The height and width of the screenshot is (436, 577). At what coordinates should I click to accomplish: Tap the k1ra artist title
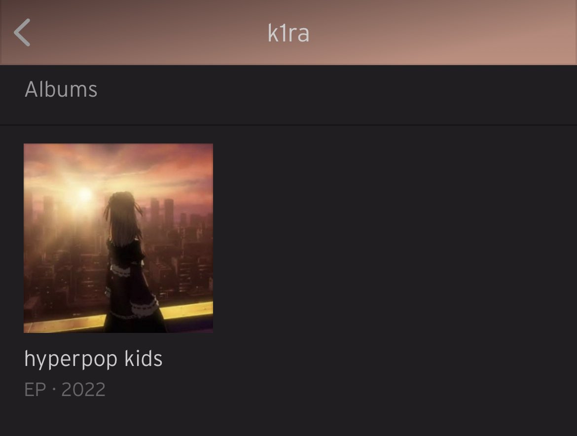pos(288,33)
